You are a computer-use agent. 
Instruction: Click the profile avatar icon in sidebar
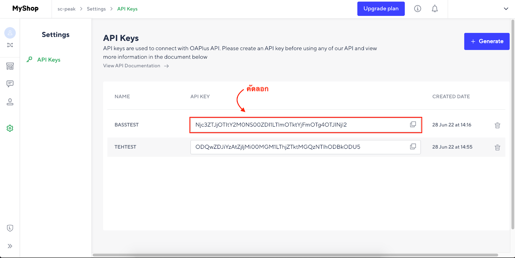pyautogui.click(x=10, y=32)
